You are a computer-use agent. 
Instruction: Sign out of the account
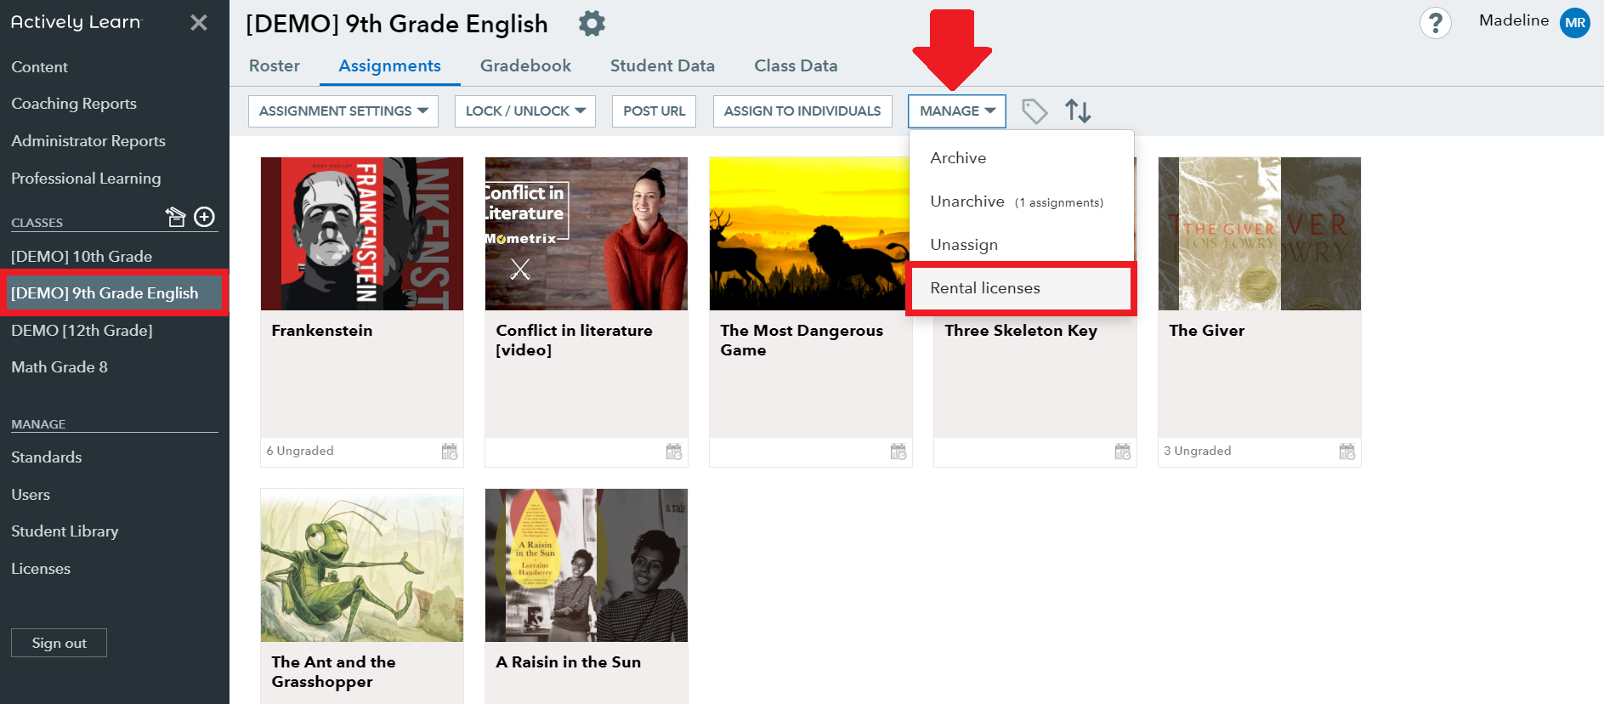(x=59, y=643)
